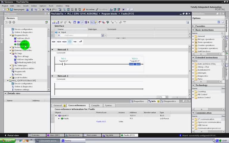
Task: Open the Properties inspector tab
Action: (137, 101)
